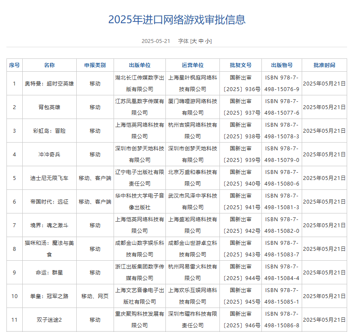Click serial number 11 cell
351x332 pixels.
pyautogui.click(x=14, y=320)
